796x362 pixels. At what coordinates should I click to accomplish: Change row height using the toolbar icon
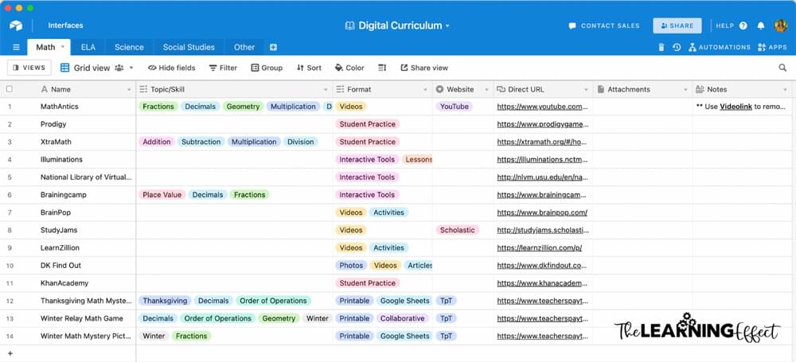tap(382, 68)
